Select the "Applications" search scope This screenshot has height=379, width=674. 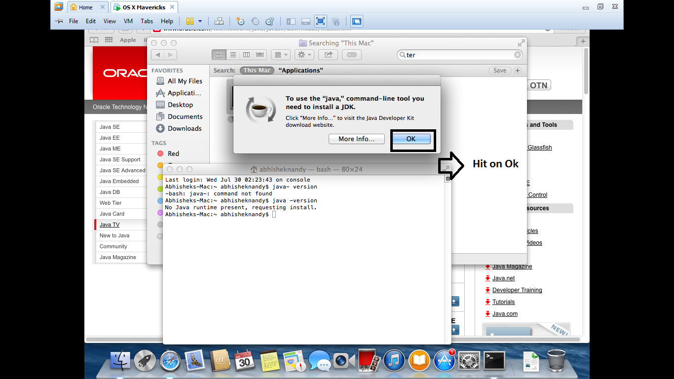[x=301, y=71]
